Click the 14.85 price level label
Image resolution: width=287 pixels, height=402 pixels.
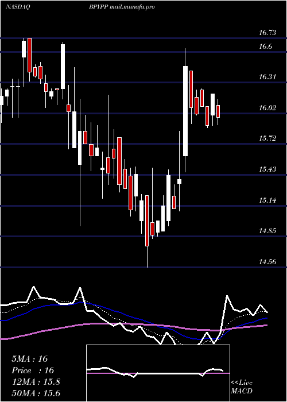(x=267, y=231)
